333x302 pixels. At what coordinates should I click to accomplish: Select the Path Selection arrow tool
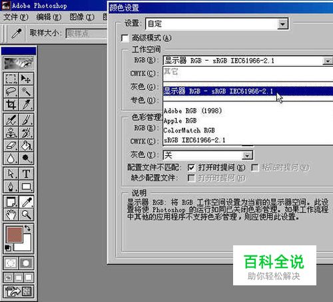coord(11,174)
